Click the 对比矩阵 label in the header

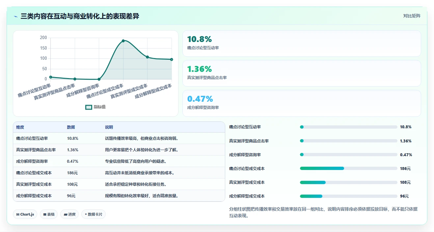(412, 16)
